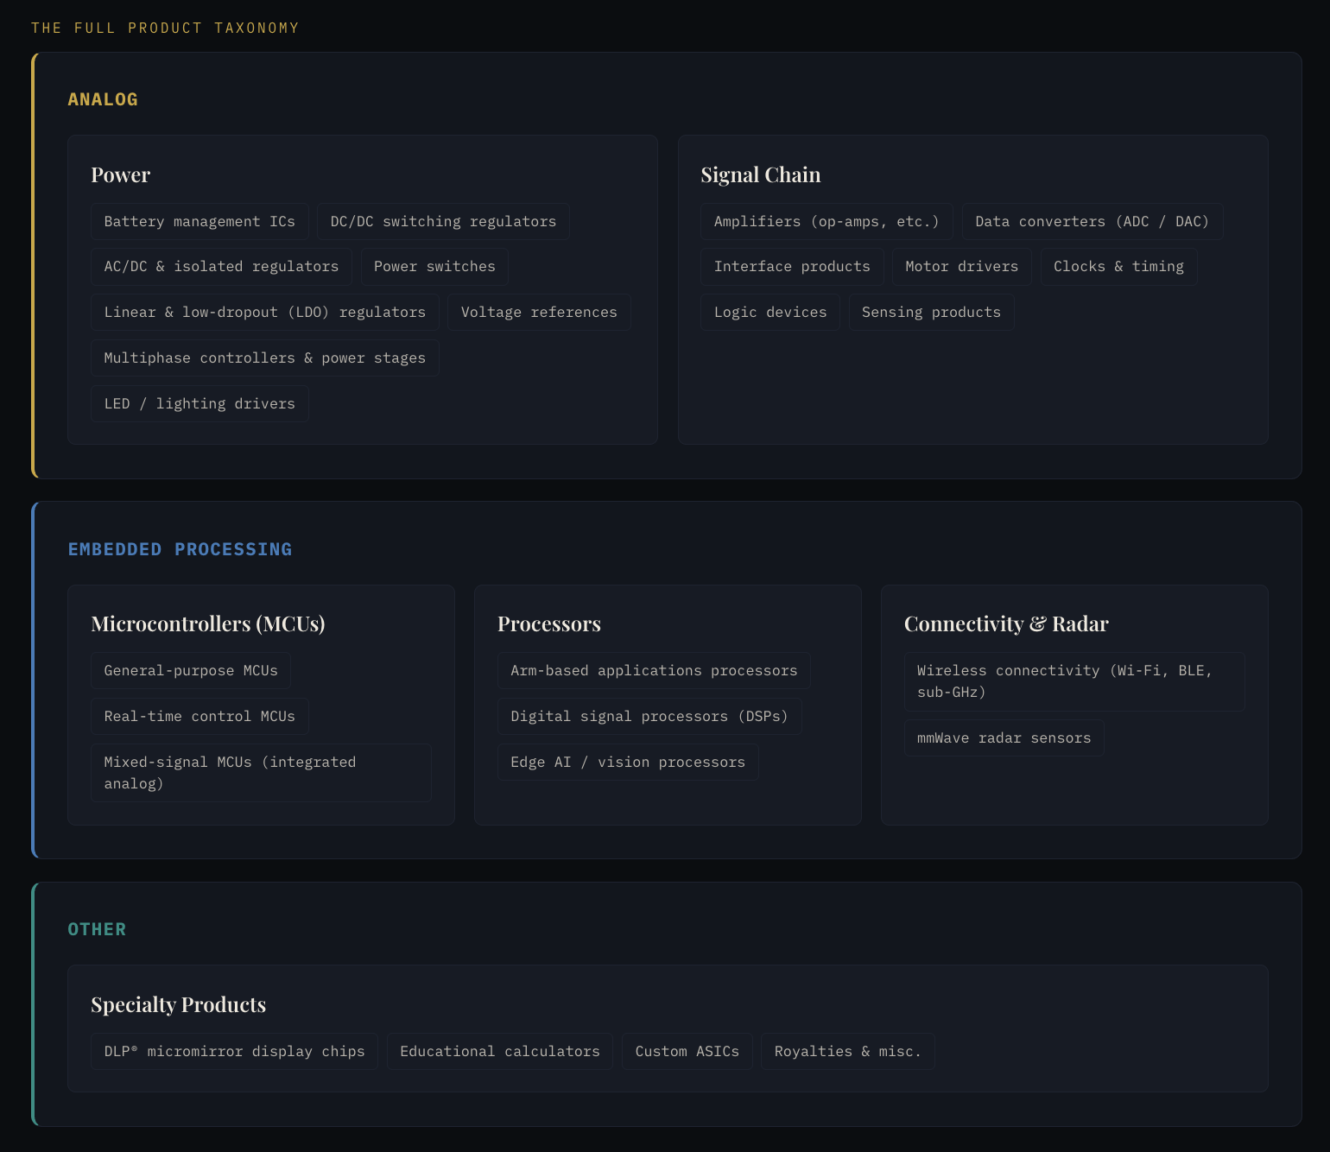Screen dimensions: 1330x1152
Task: Select Digital signal processors (DSPs)
Action: [649, 717]
